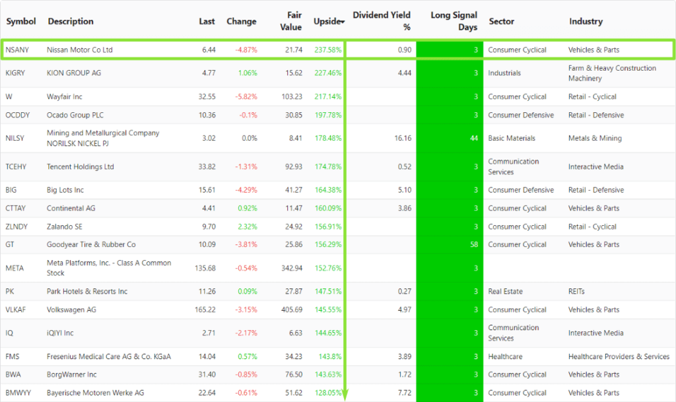Sort by the Upside column arrow
The image size is (676, 402).
tap(343, 22)
